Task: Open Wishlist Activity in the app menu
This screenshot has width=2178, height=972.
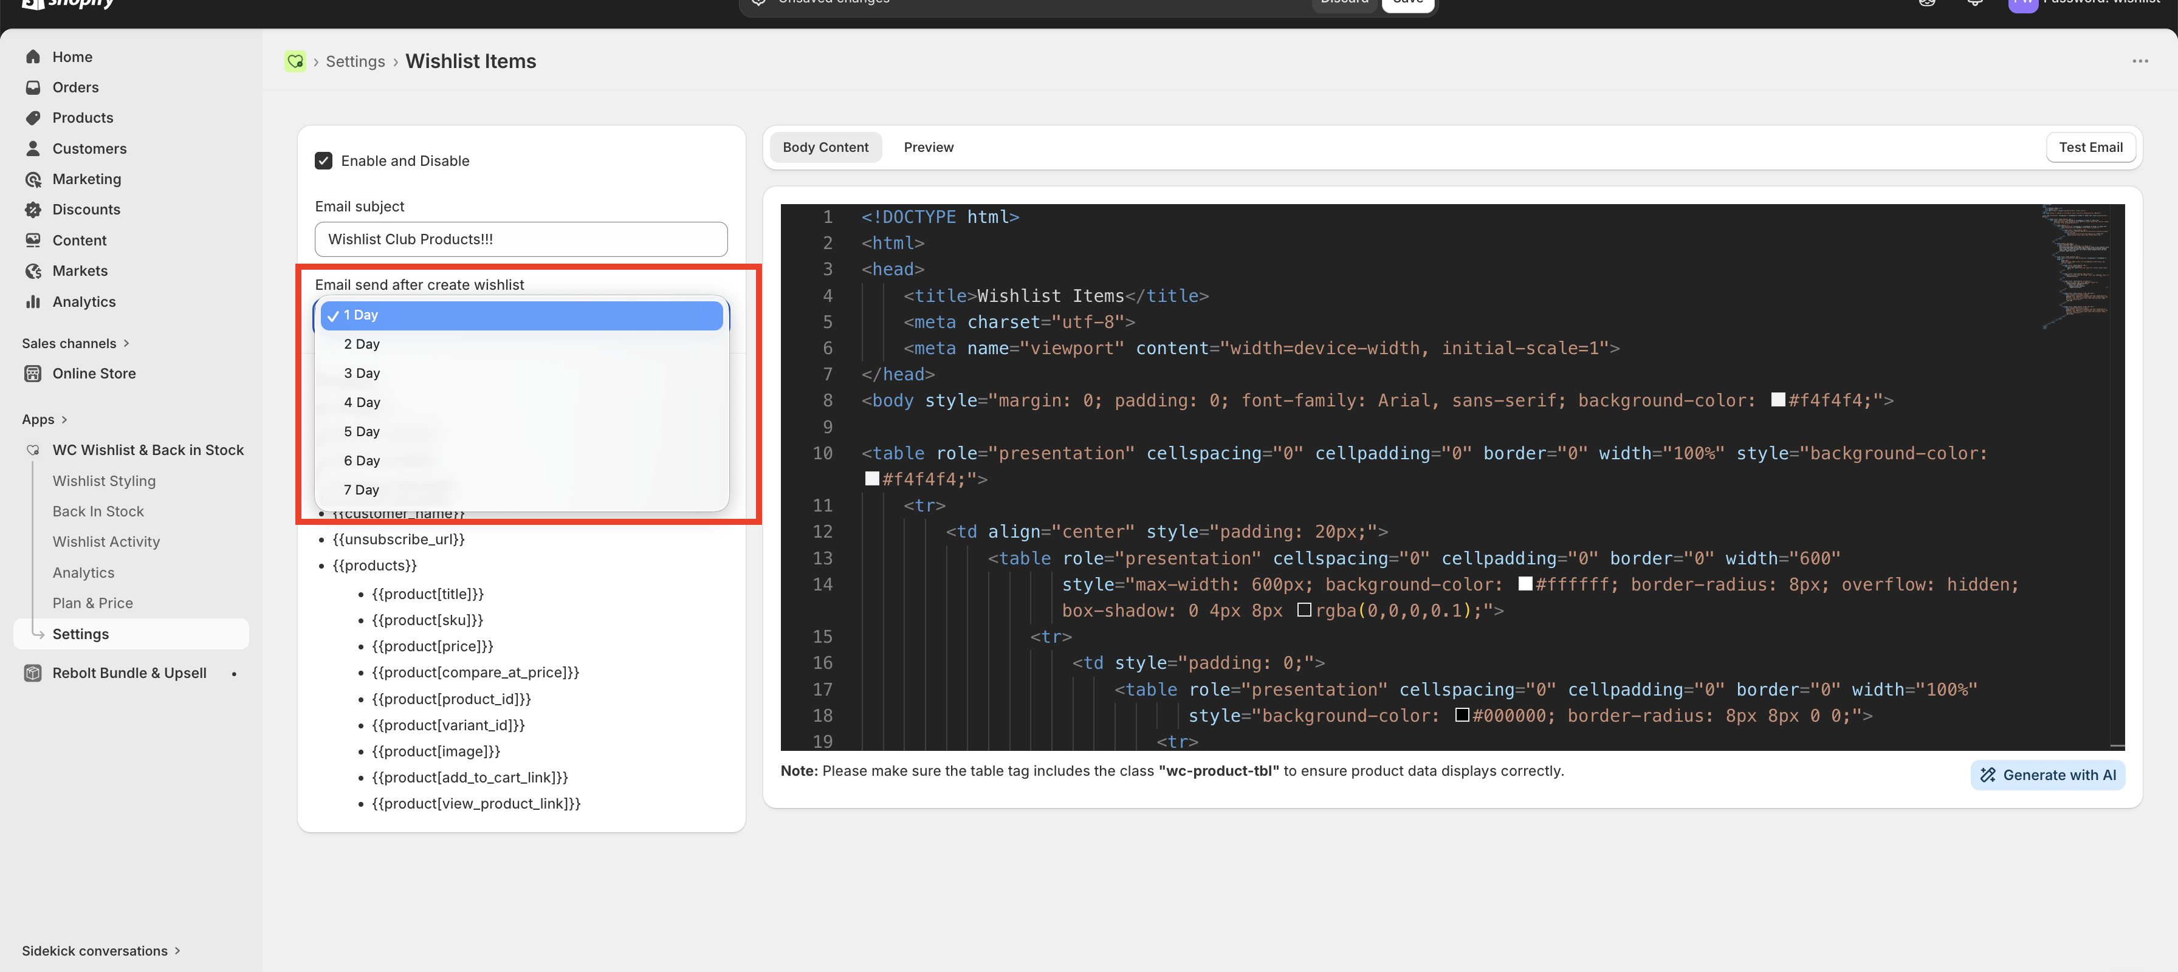Action: (106, 542)
